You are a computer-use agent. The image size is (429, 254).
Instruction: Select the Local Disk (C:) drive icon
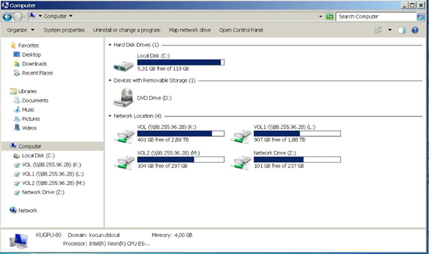coord(123,66)
